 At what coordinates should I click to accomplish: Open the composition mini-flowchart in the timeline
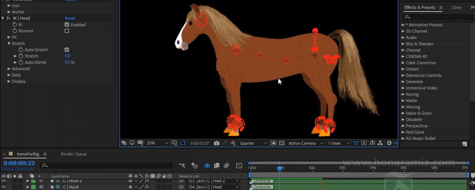click(x=182, y=165)
